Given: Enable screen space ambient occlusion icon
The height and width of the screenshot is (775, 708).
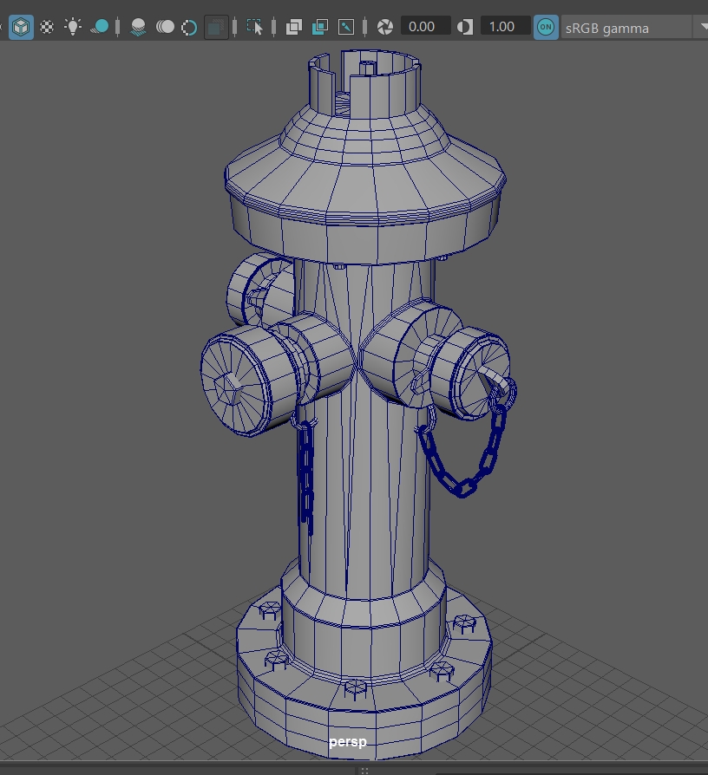Looking at the screenshot, I should 138,27.
